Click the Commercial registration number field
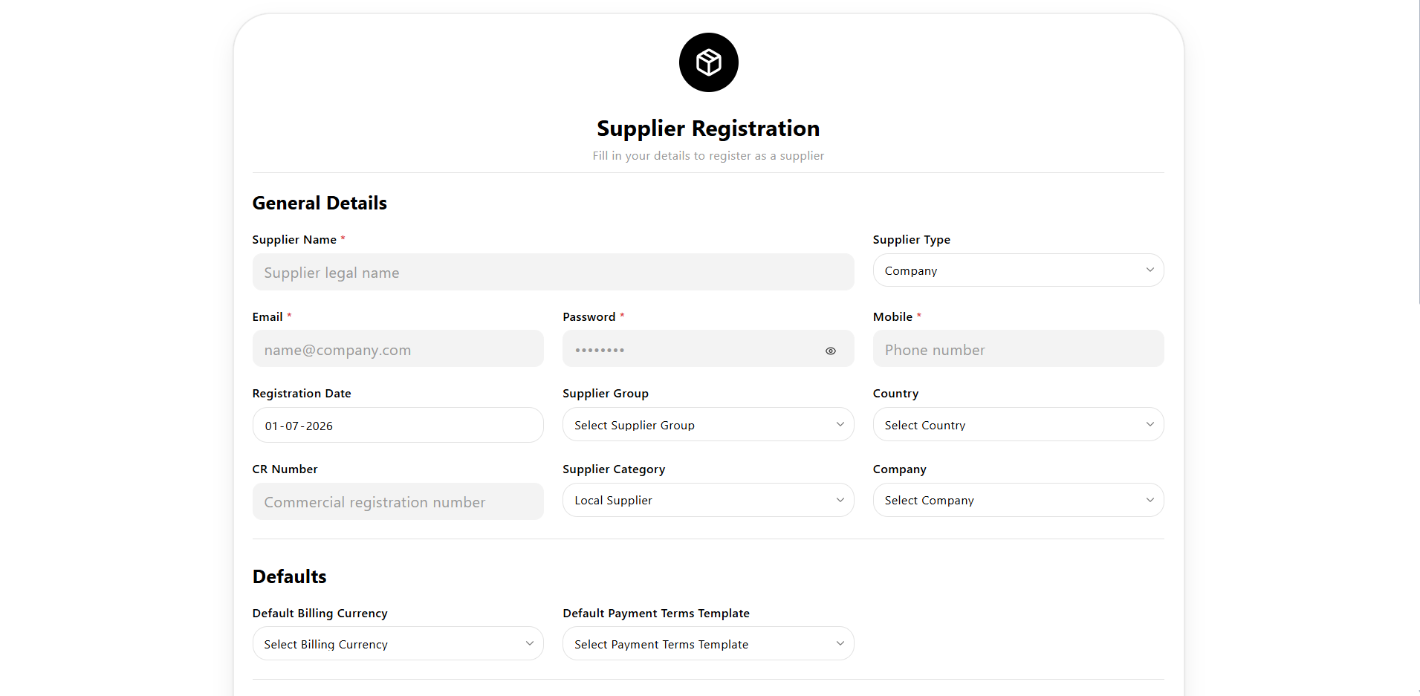 [398, 502]
